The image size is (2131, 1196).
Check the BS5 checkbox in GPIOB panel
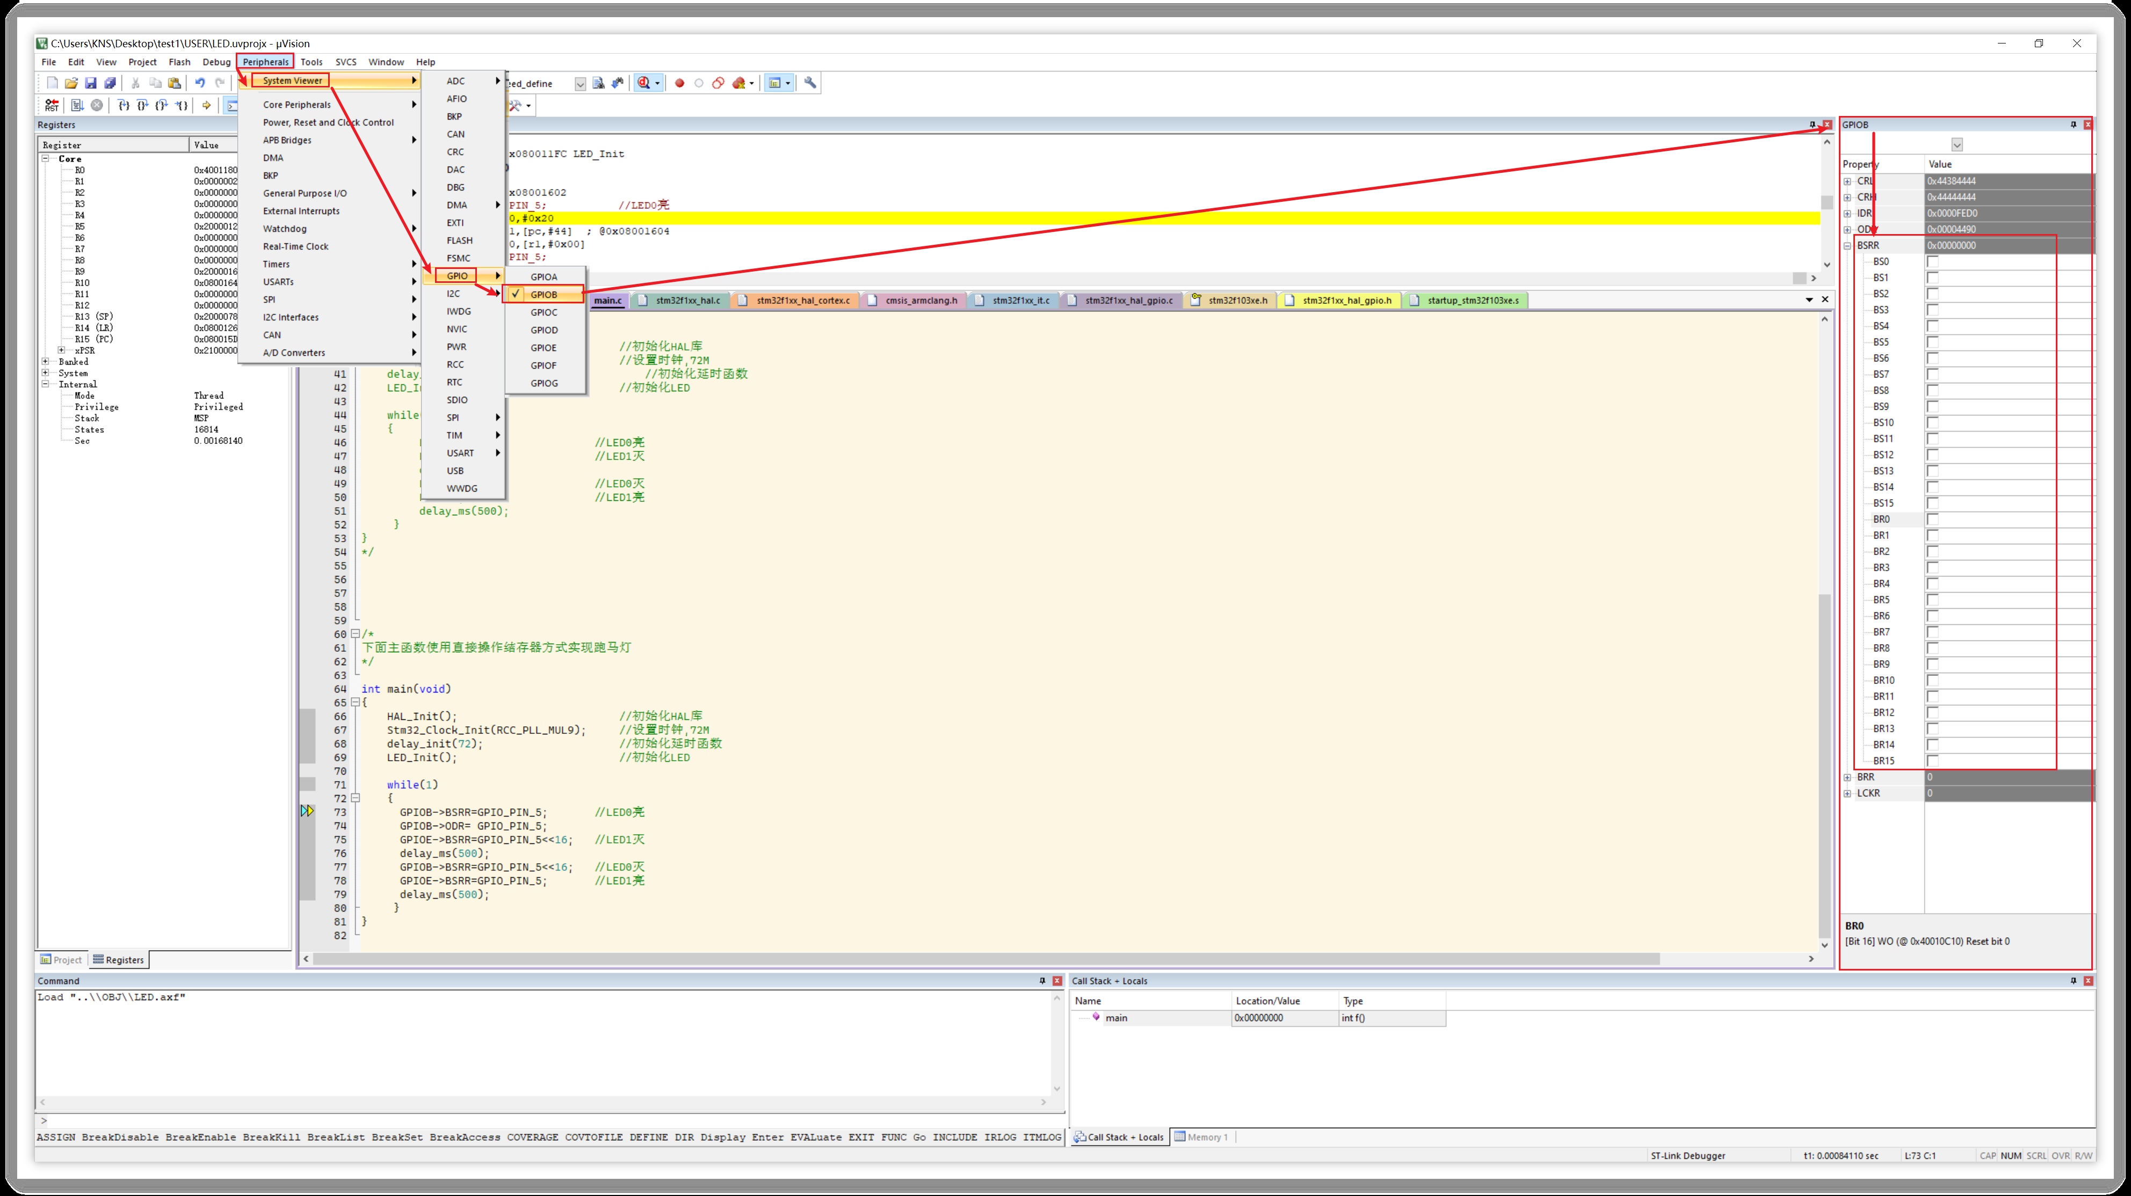[1932, 341]
